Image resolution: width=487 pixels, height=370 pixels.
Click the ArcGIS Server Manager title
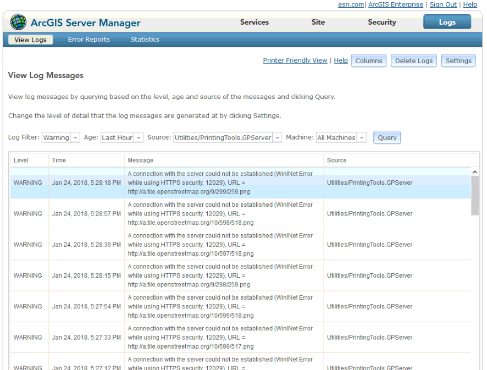coord(85,23)
